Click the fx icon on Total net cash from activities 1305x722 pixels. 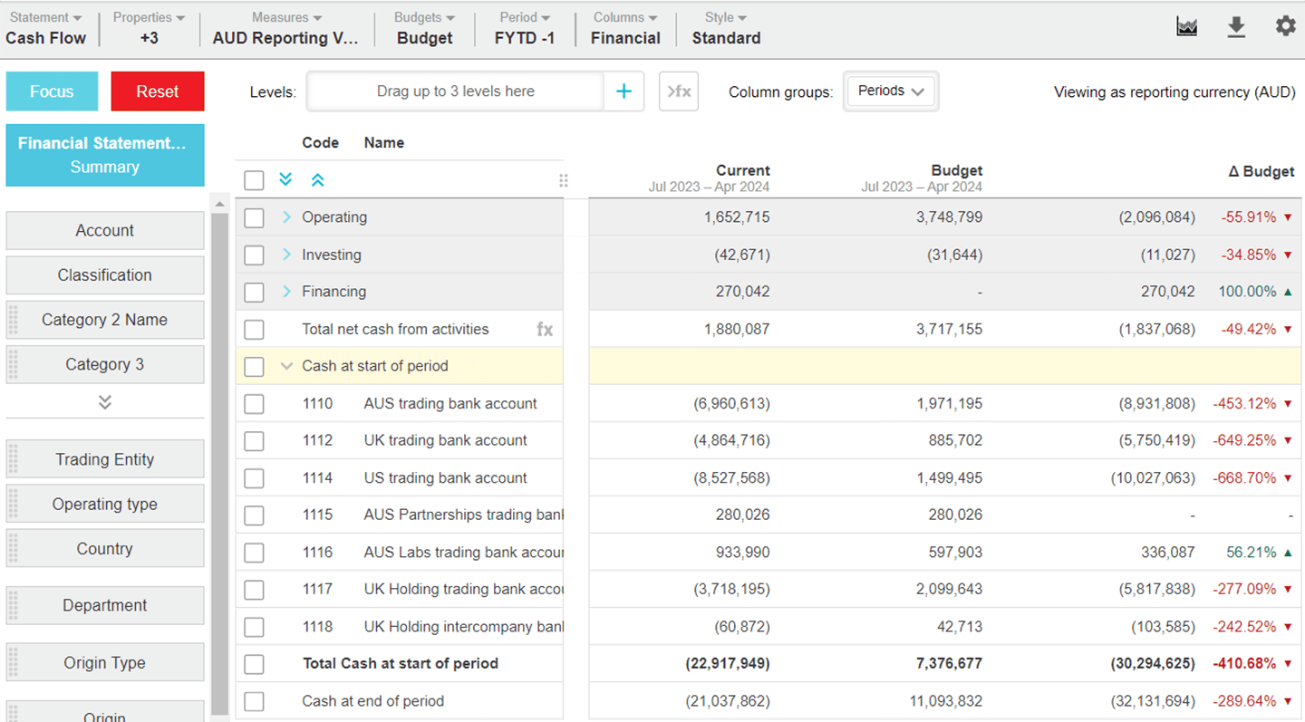click(544, 329)
